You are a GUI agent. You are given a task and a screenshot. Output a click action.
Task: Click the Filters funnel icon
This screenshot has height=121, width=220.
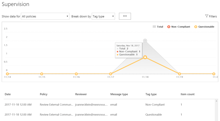206,16
